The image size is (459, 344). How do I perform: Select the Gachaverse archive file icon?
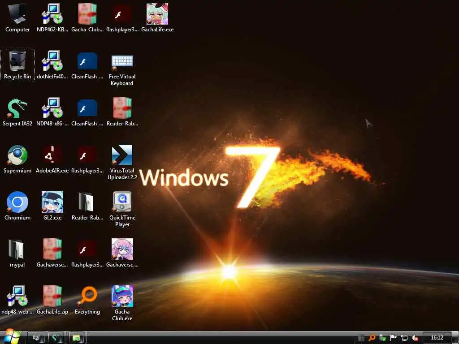click(52, 254)
